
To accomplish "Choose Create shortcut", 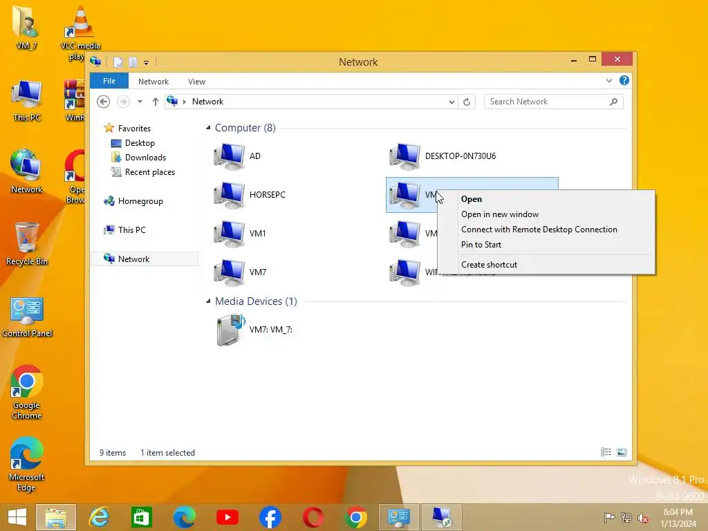I will tap(546, 265).
